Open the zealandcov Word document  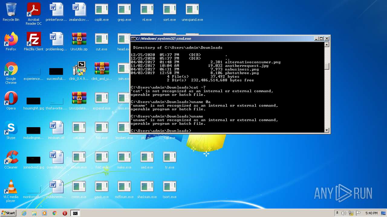click(79, 12)
